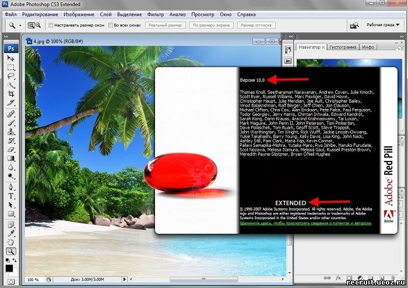408x288 pixels.
Task: Switch to the 'Гистограмма' tab
Action: [343, 47]
